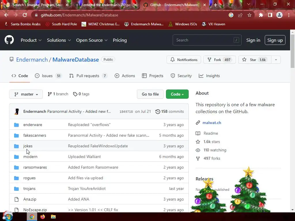Switch to the Issues tab
This screenshot has width=295, height=221.
tap(48, 76)
